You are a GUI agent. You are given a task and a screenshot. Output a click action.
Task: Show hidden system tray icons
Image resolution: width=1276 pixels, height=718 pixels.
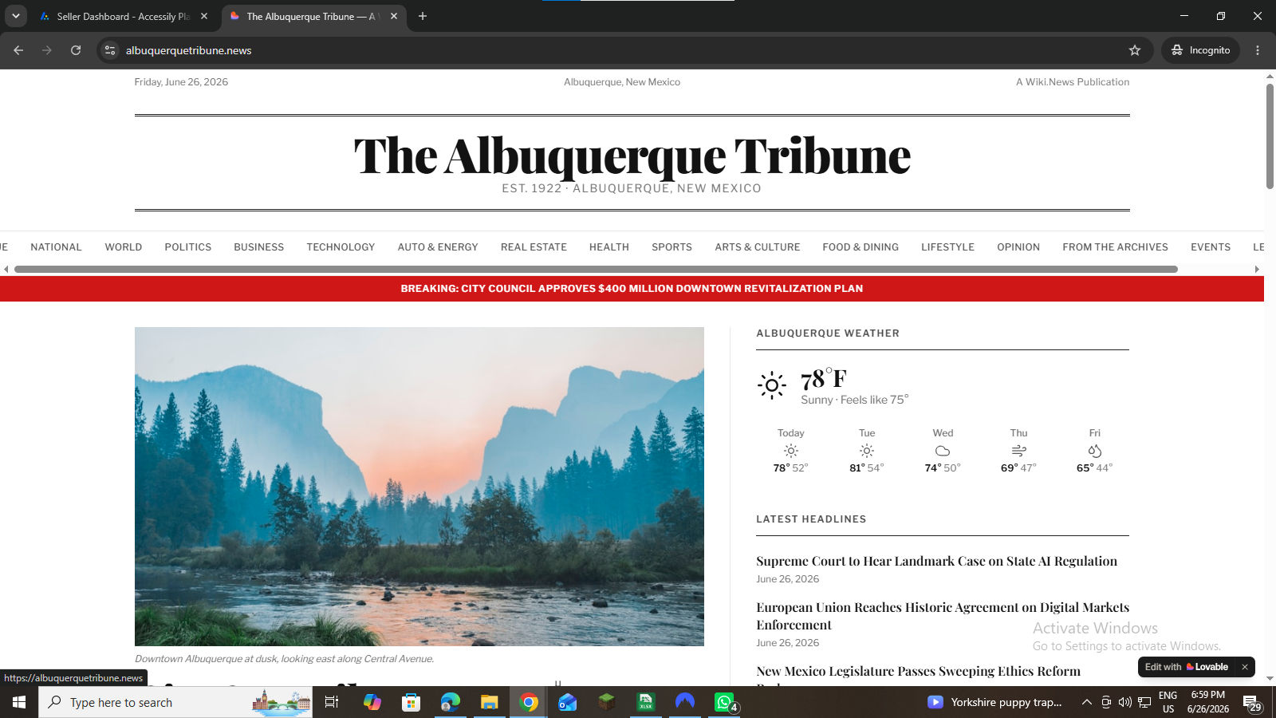(x=1086, y=702)
